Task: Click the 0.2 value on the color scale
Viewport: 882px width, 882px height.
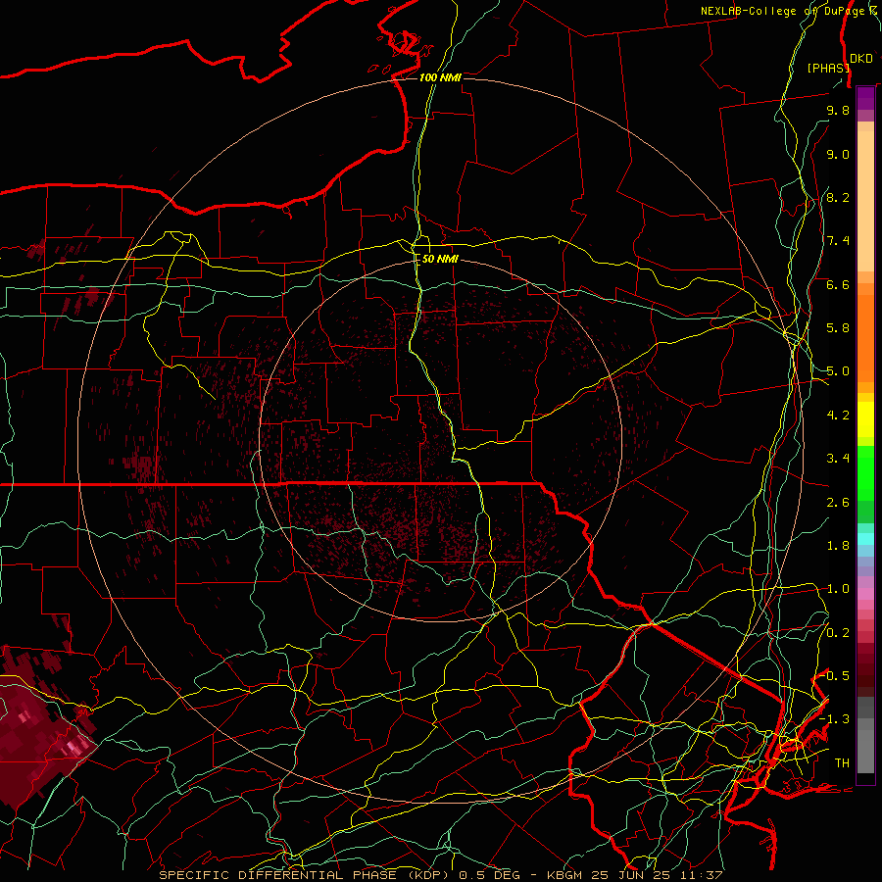Action: pyautogui.click(x=838, y=633)
